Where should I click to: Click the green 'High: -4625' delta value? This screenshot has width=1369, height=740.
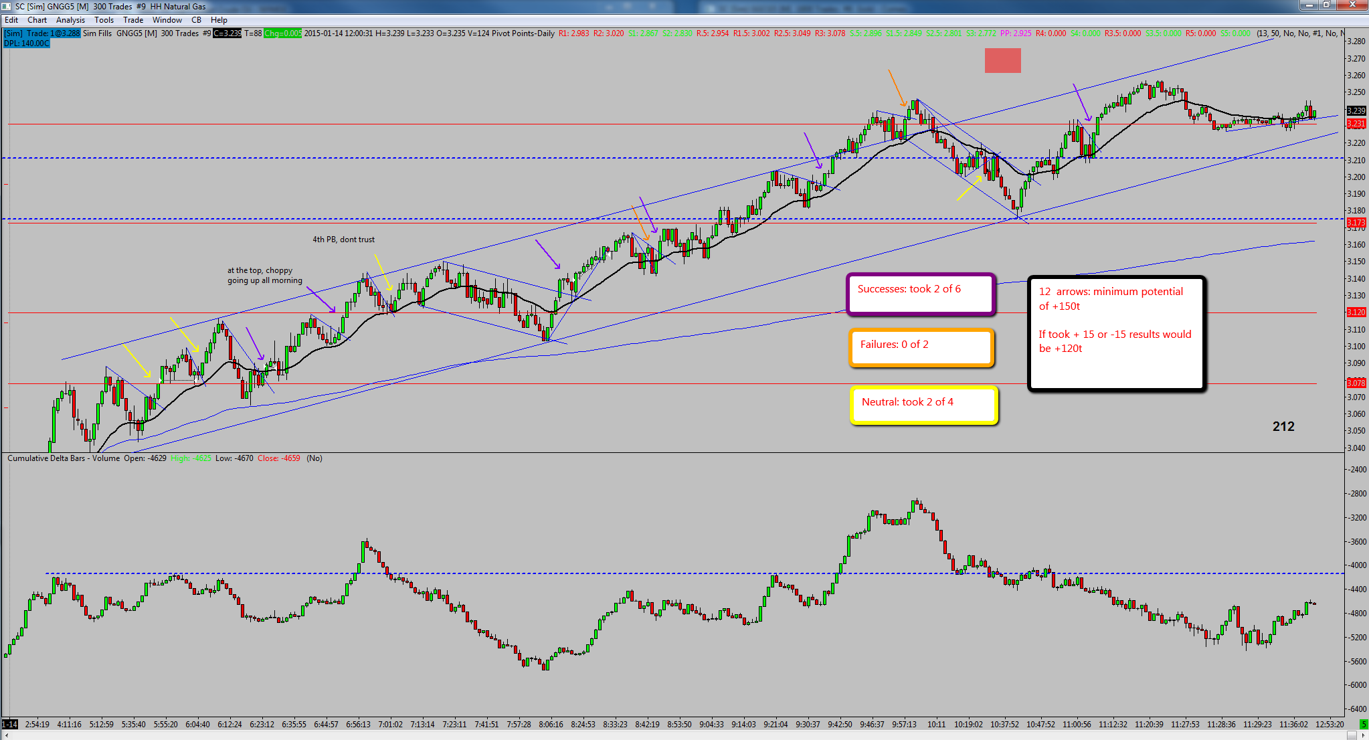click(191, 458)
